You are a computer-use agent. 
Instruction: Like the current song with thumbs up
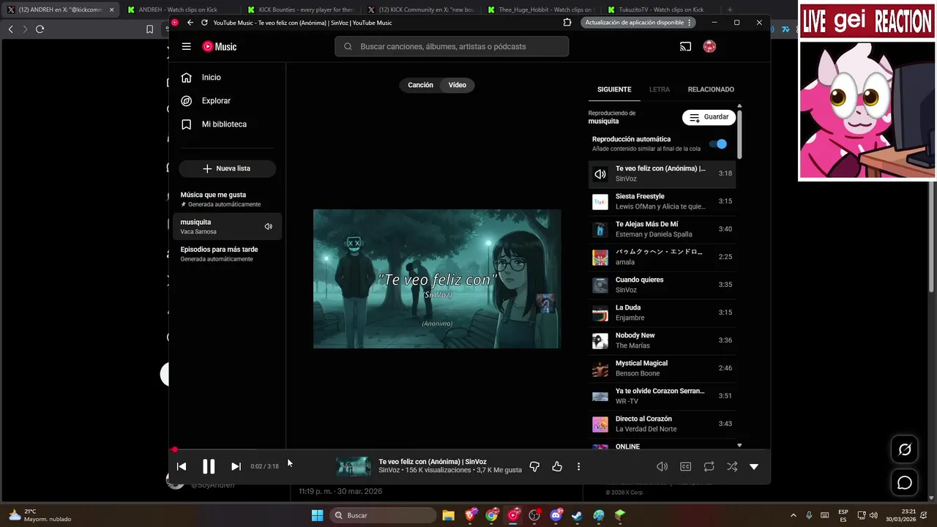tap(557, 466)
